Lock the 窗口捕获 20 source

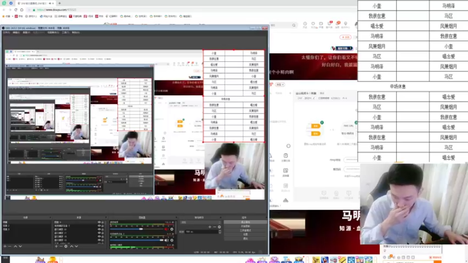point(103,229)
